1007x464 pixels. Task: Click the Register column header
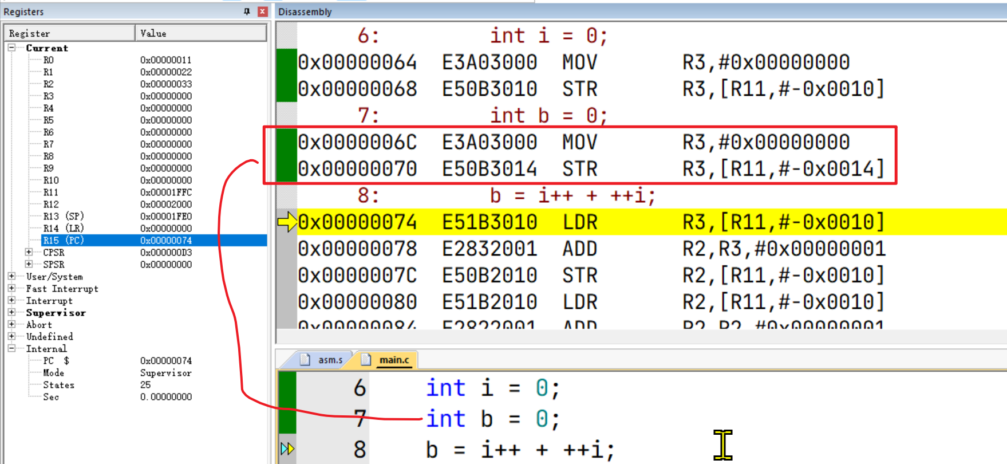click(x=70, y=33)
